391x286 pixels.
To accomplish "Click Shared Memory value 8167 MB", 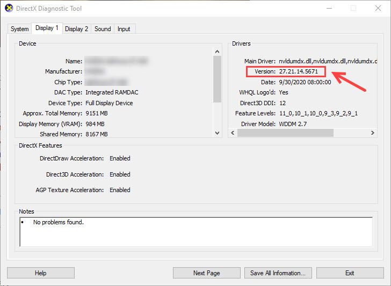I will pyautogui.click(x=97, y=134).
